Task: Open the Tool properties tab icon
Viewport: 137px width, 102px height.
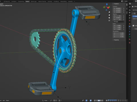Action: [130, 7]
